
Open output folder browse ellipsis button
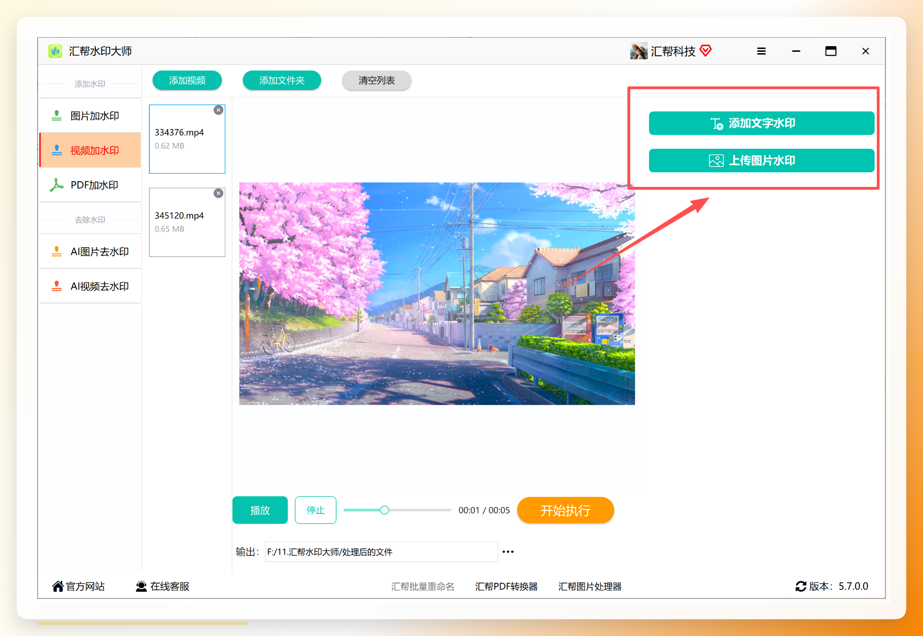pos(508,552)
